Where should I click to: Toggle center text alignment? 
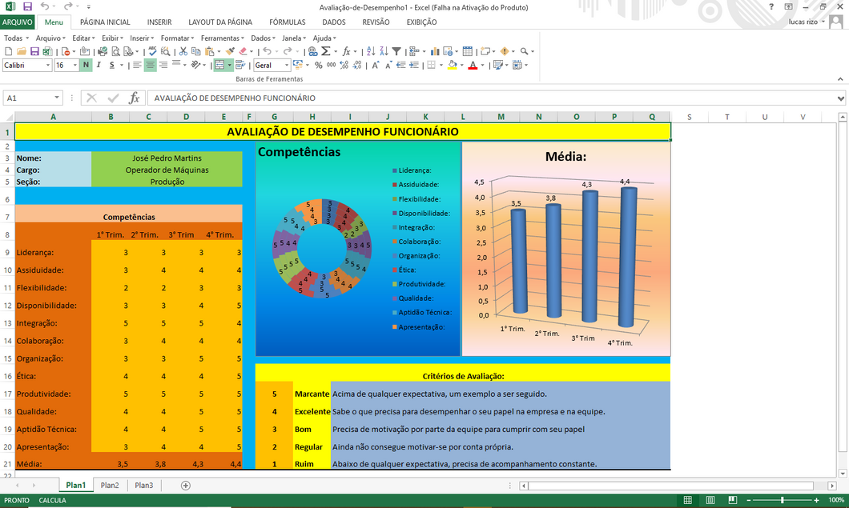[150, 66]
